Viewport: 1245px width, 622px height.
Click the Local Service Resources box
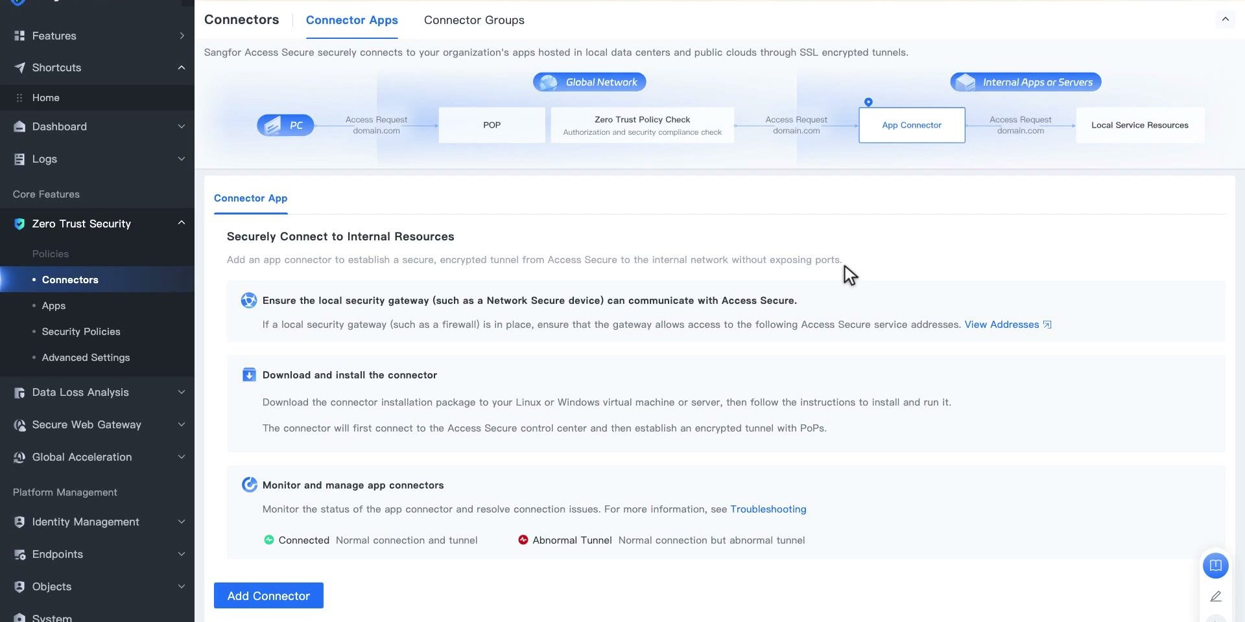click(1140, 125)
